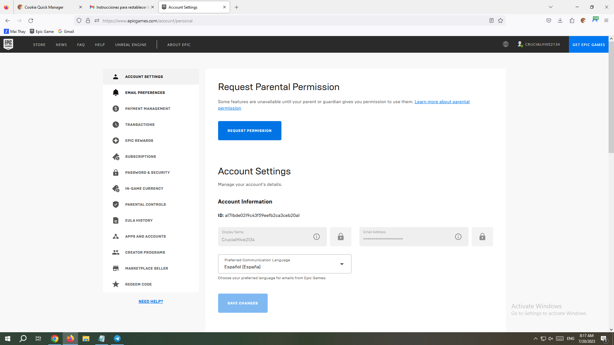Image resolution: width=614 pixels, height=345 pixels.
Task: Click the site security padlock icon
Action: (88, 21)
